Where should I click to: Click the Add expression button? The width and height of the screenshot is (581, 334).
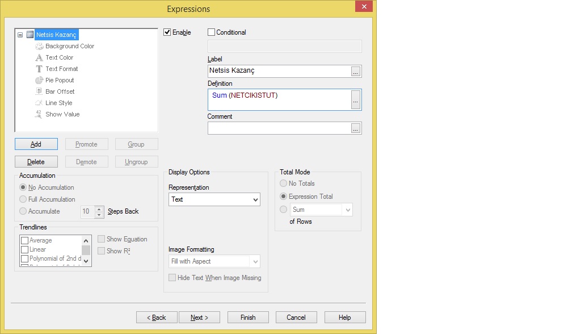pos(36,144)
